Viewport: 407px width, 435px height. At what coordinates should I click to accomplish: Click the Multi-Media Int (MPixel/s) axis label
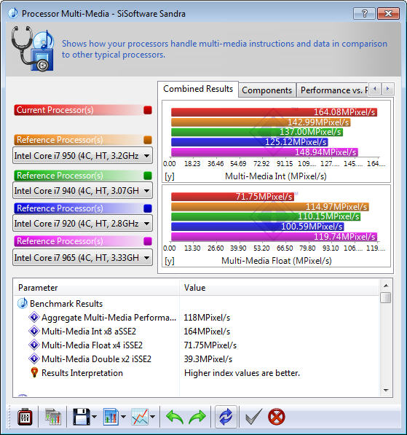pyautogui.click(x=276, y=176)
